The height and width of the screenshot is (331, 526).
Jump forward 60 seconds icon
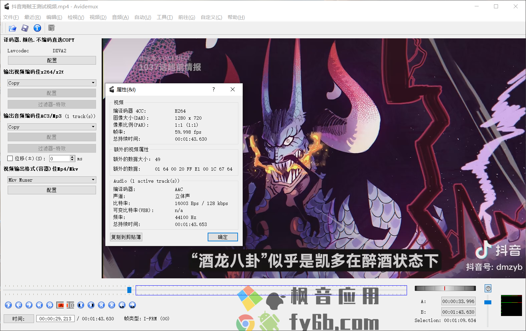[132, 305]
